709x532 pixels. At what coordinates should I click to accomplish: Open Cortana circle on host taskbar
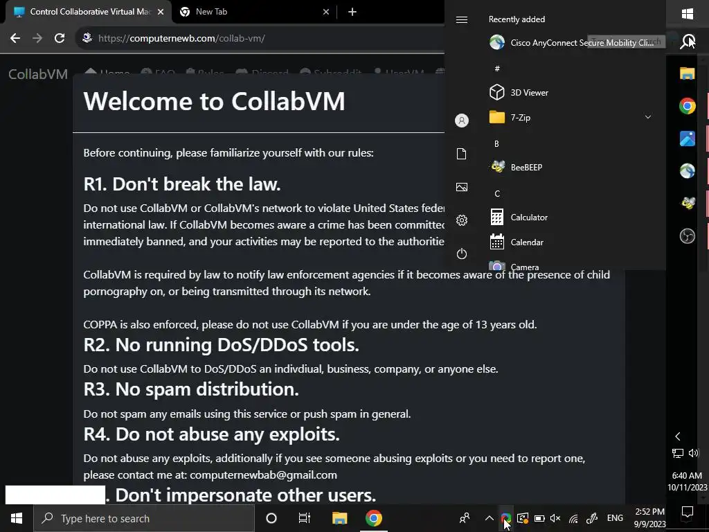pyautogui.click(x=271, y=518)
